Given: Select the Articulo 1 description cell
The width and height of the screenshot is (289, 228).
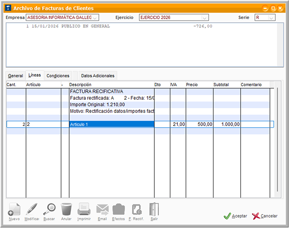Looking at the screenshot, I should (x=112, y=124).
